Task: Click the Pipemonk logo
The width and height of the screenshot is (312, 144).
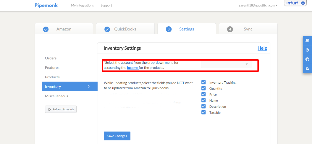Action: click(46, 5)
